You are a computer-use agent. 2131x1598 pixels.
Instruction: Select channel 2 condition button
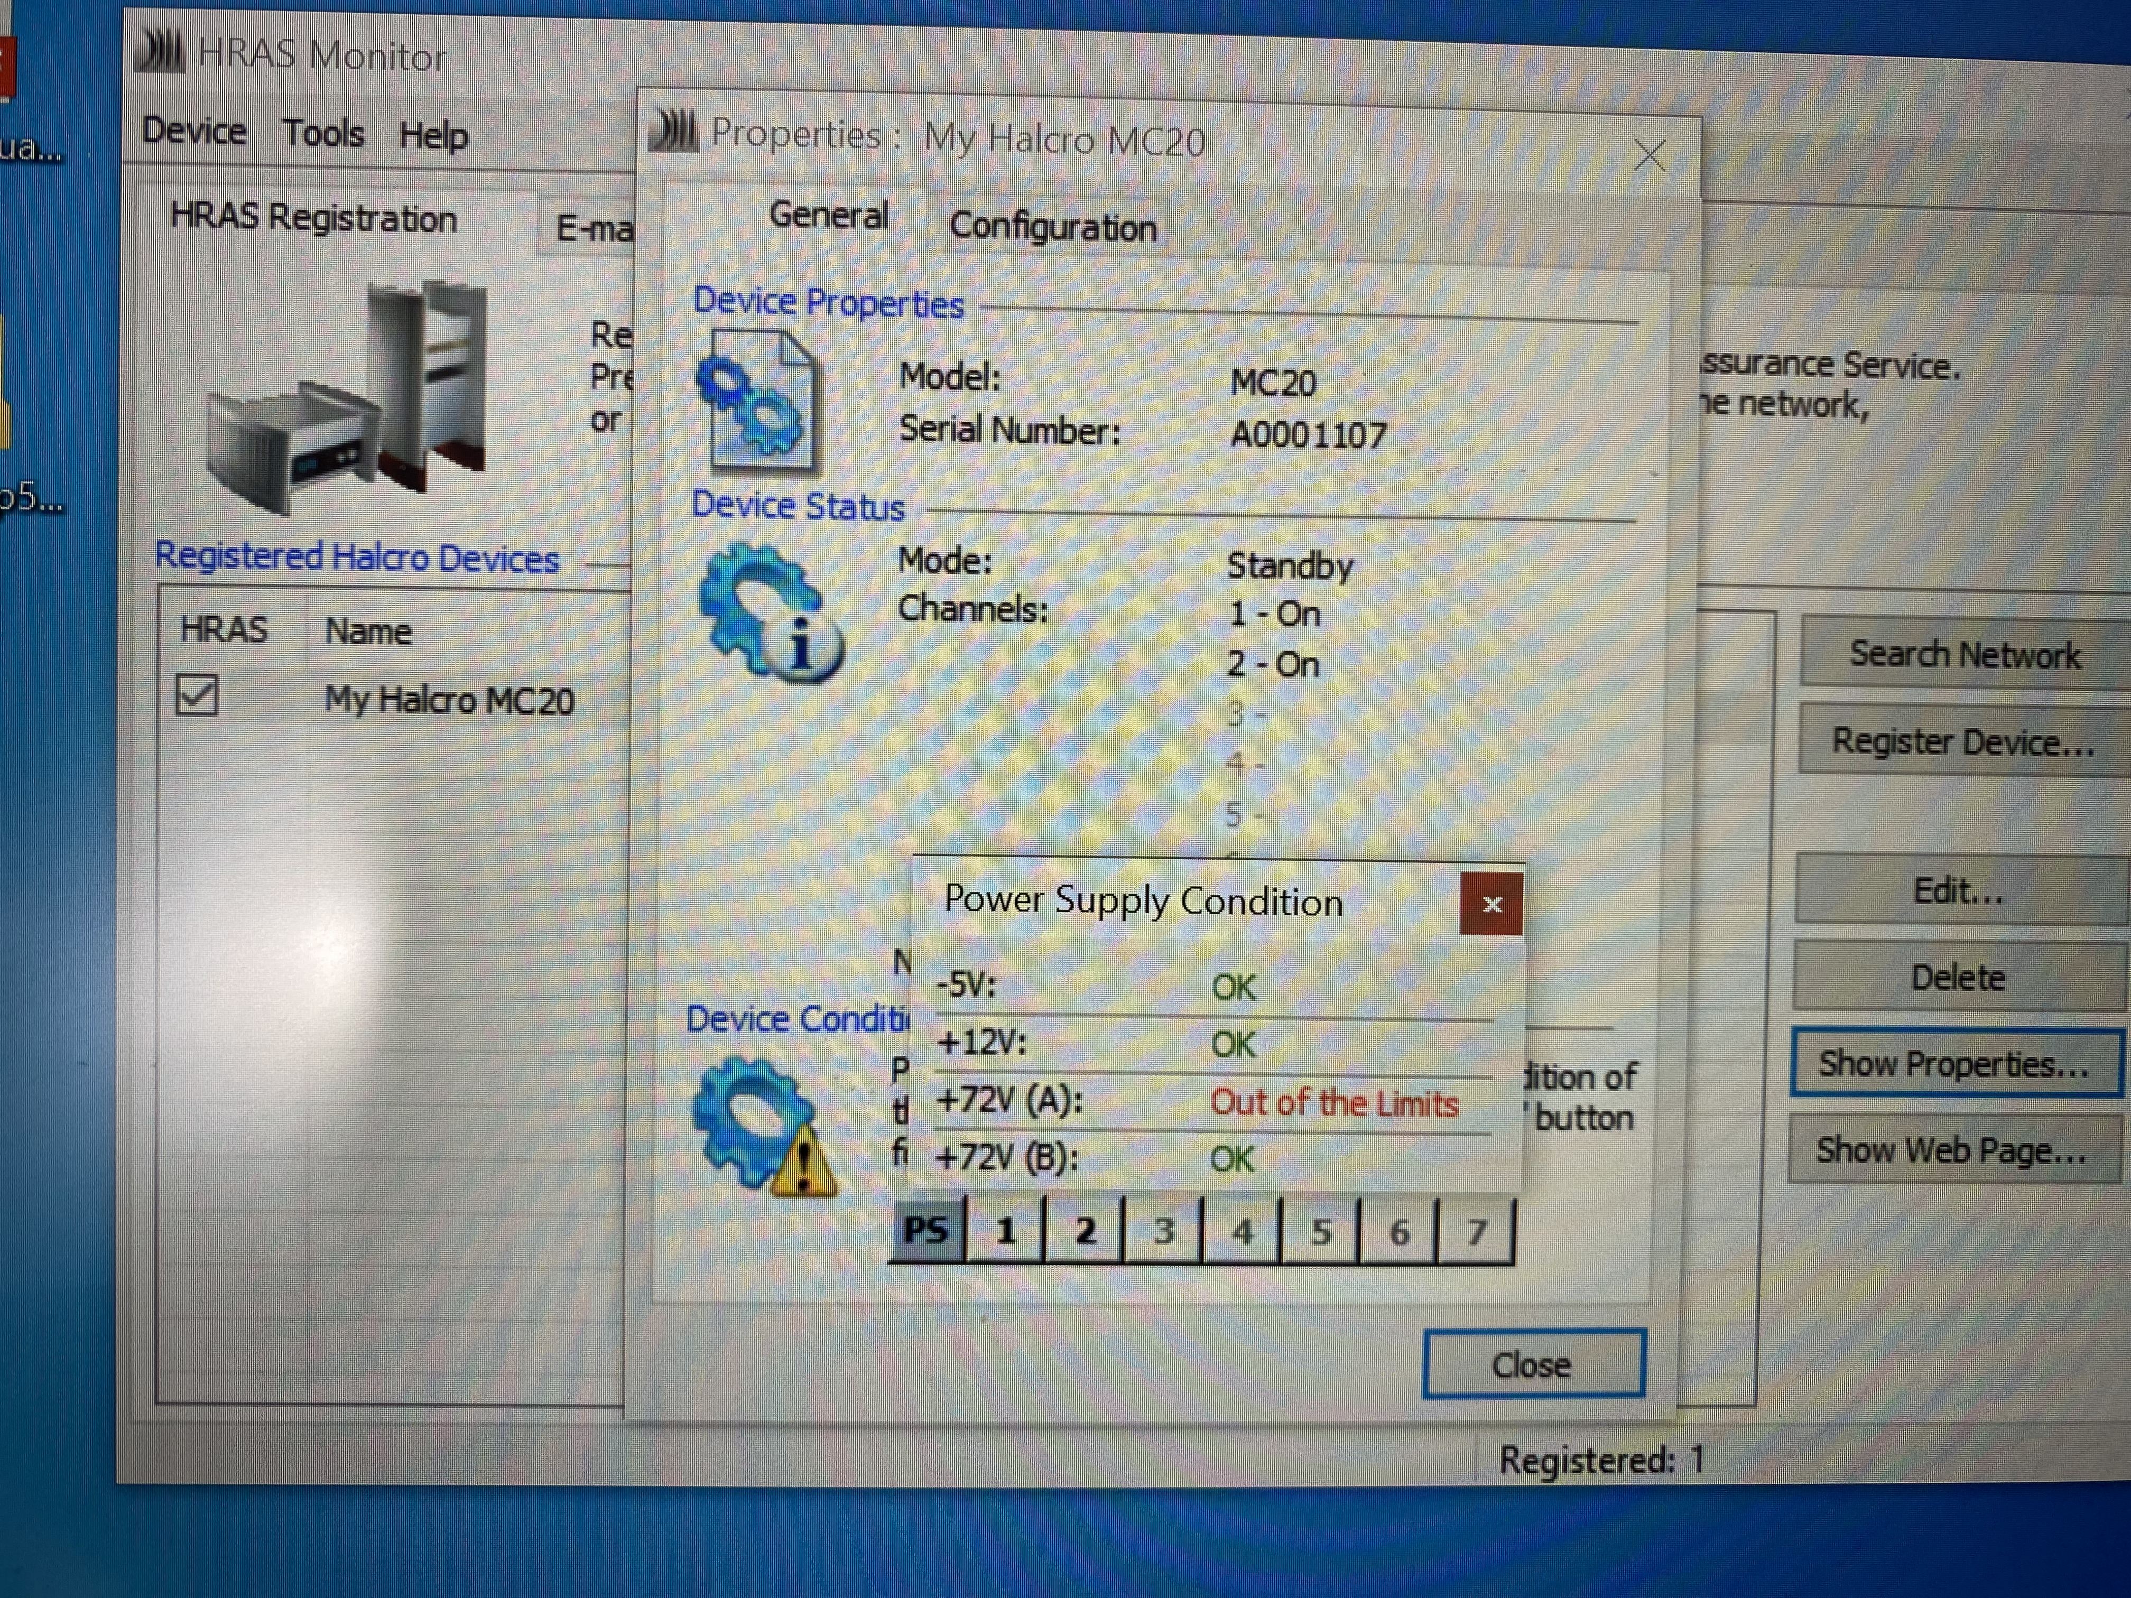coord(1085,1230)
